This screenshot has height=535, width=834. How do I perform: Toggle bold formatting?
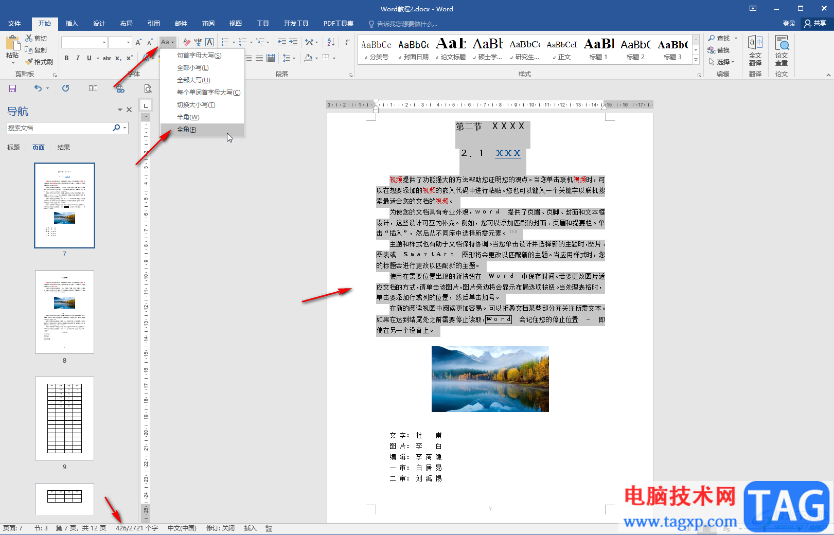click(x=66, y=58)
